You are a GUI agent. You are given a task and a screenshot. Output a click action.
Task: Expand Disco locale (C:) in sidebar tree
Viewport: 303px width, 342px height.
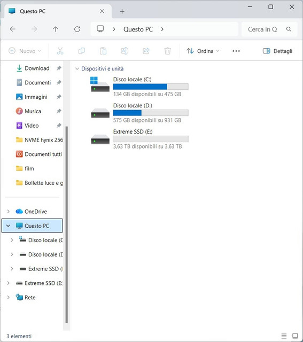(x=12, y=240)
